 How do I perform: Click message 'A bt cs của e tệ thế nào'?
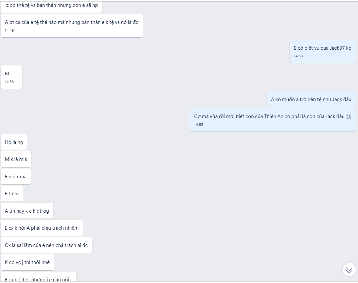[x=72, y=26]
